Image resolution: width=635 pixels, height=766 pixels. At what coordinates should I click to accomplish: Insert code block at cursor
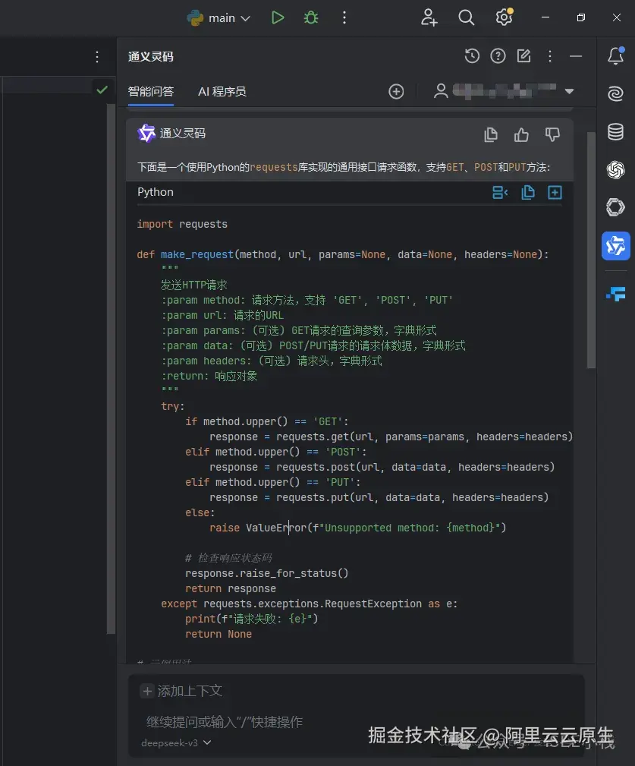tap(500, 193)
